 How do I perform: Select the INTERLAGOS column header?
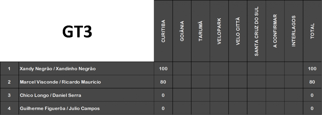[294, 31]
